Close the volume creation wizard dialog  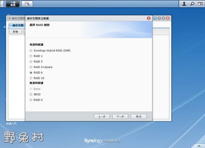point(149,18)
